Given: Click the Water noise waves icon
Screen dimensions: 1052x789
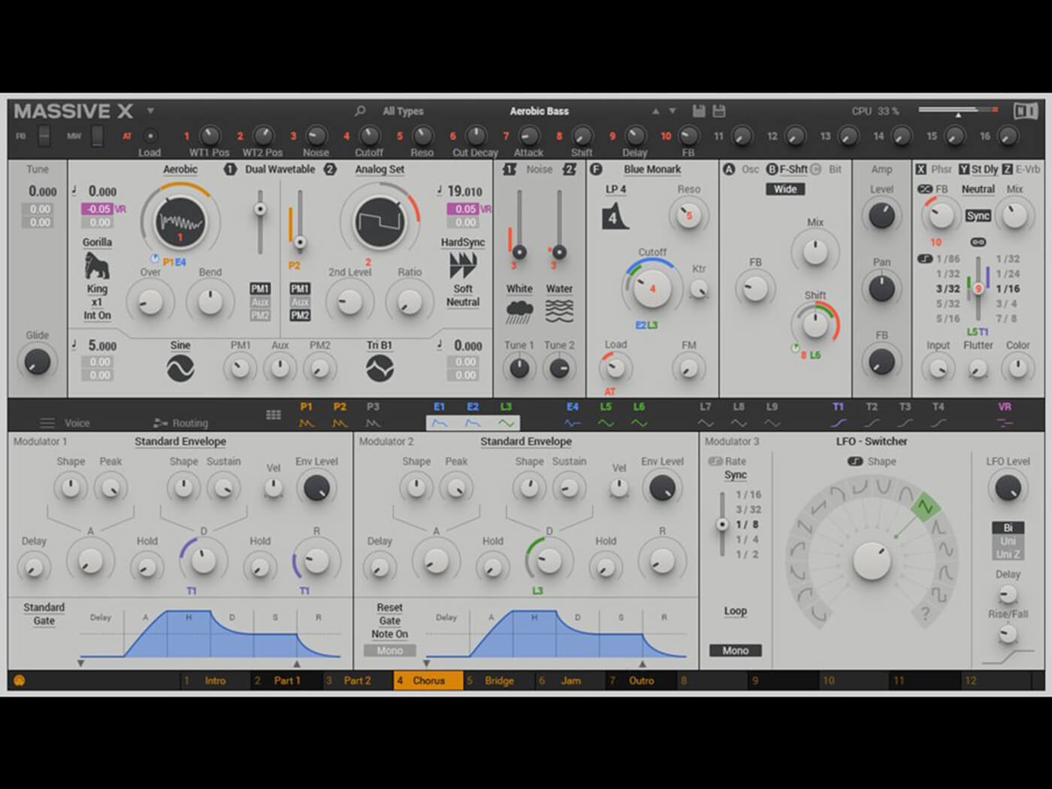Looking at the screenshot, I should 559,311.
